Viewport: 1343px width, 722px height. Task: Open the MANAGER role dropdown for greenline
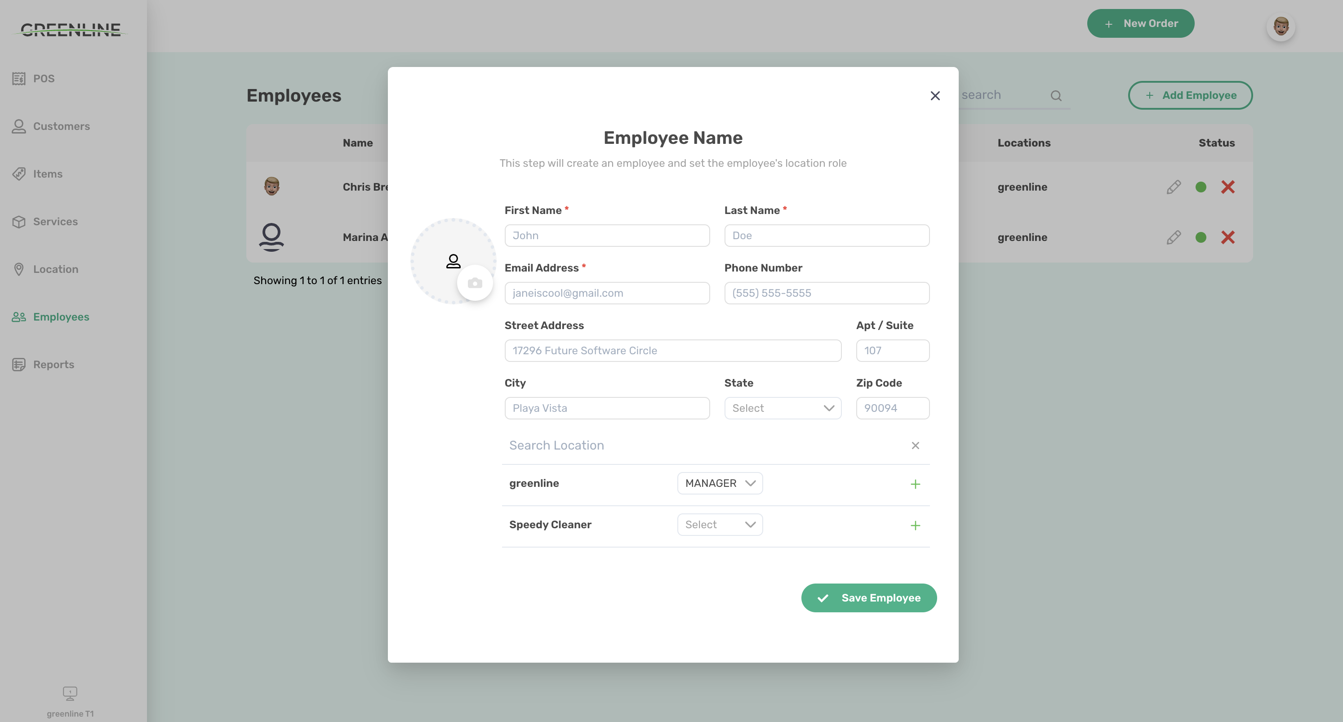pyautogui.click(x=720, y=483)
